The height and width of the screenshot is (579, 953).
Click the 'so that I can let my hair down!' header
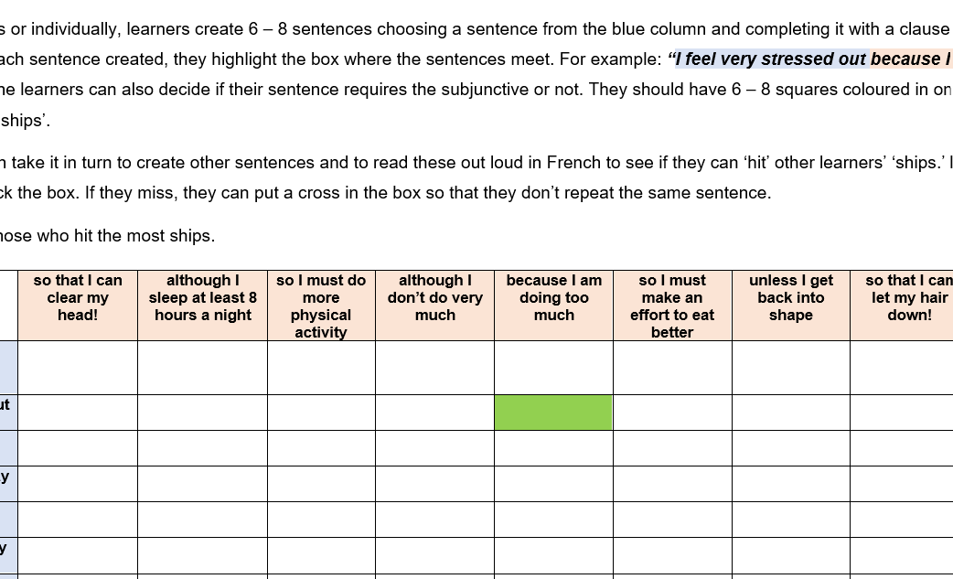[902, 306]
